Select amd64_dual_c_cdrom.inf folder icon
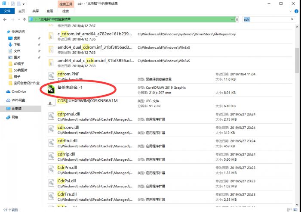The image size is (301, 212). click(x=51, y=63)
